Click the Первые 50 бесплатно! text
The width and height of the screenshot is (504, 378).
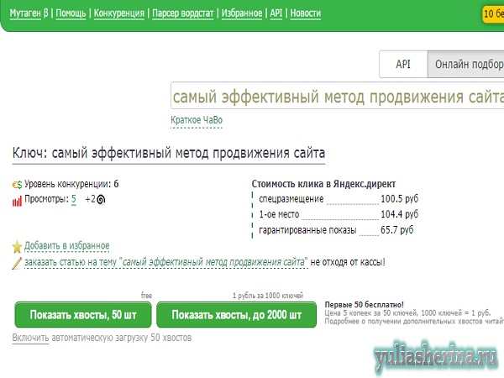coord(365,305)
